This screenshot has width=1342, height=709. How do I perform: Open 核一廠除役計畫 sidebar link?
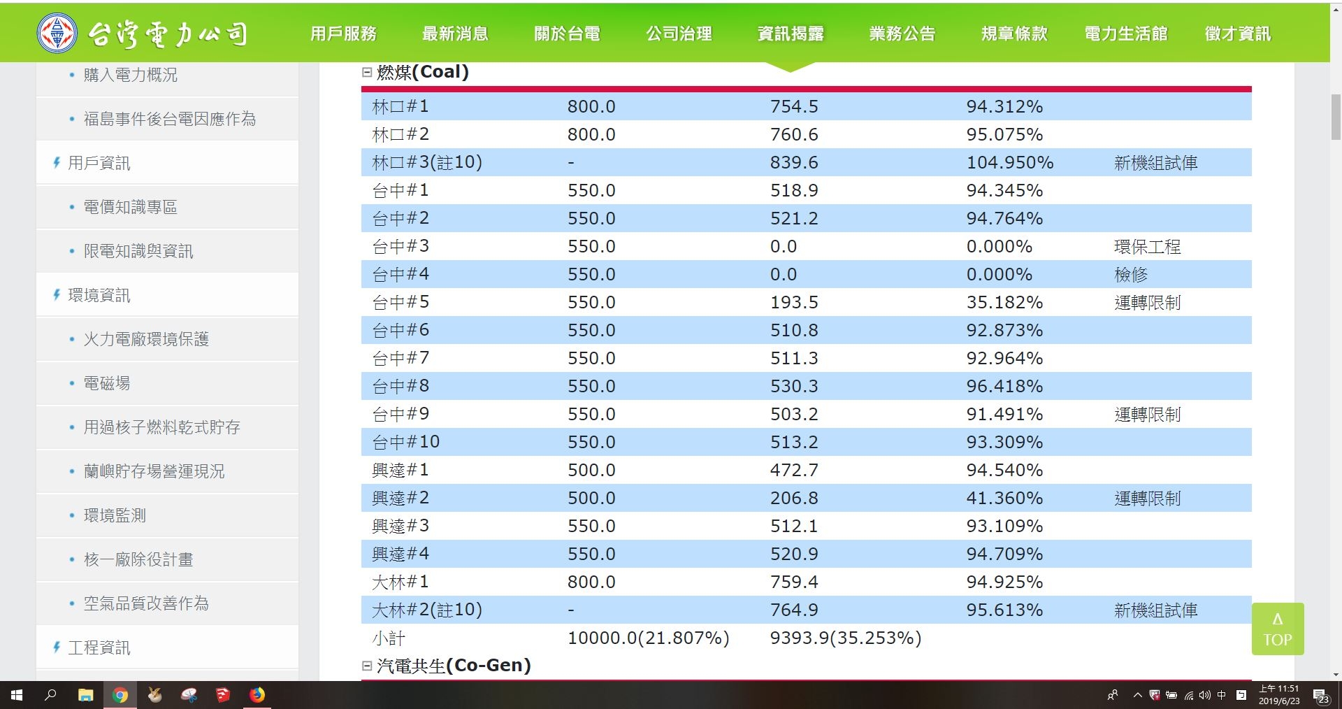(x=138, y=559)
